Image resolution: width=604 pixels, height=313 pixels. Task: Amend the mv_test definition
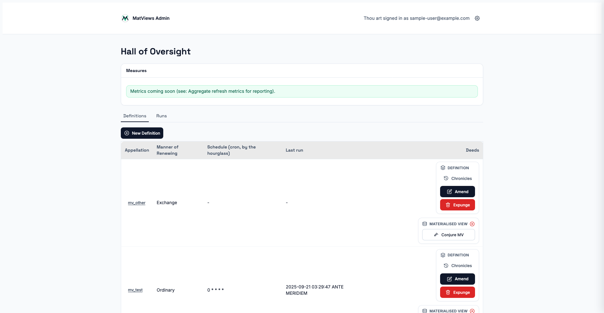[457, 279]
